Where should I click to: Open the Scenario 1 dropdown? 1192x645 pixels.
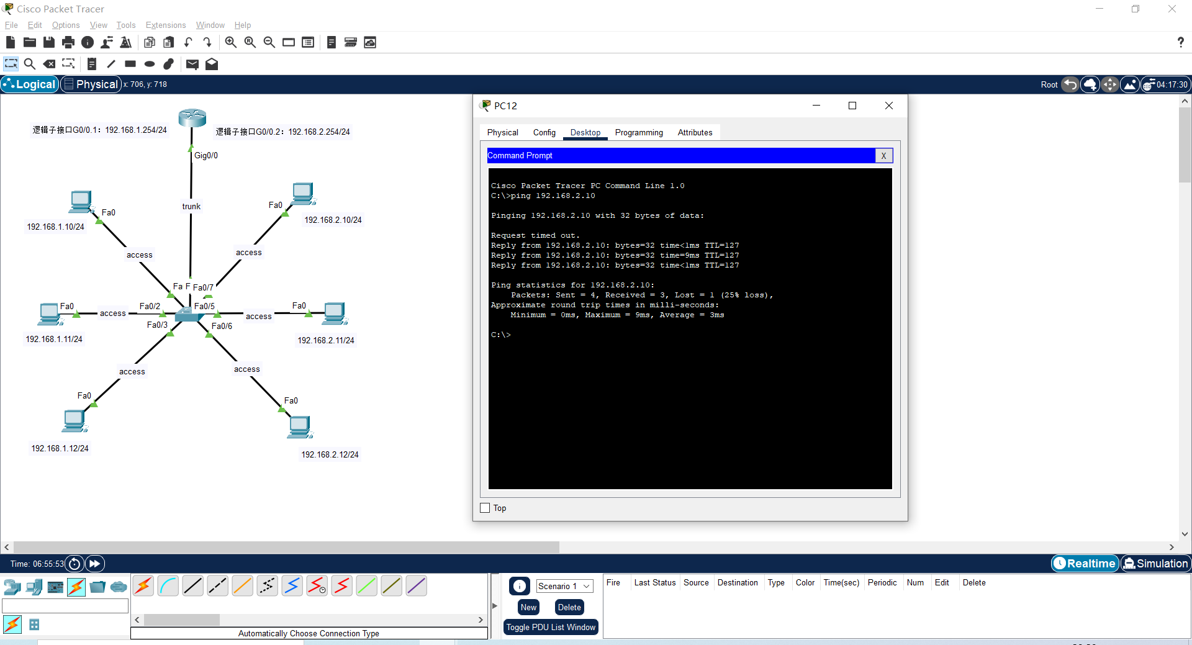pos(565,586)
